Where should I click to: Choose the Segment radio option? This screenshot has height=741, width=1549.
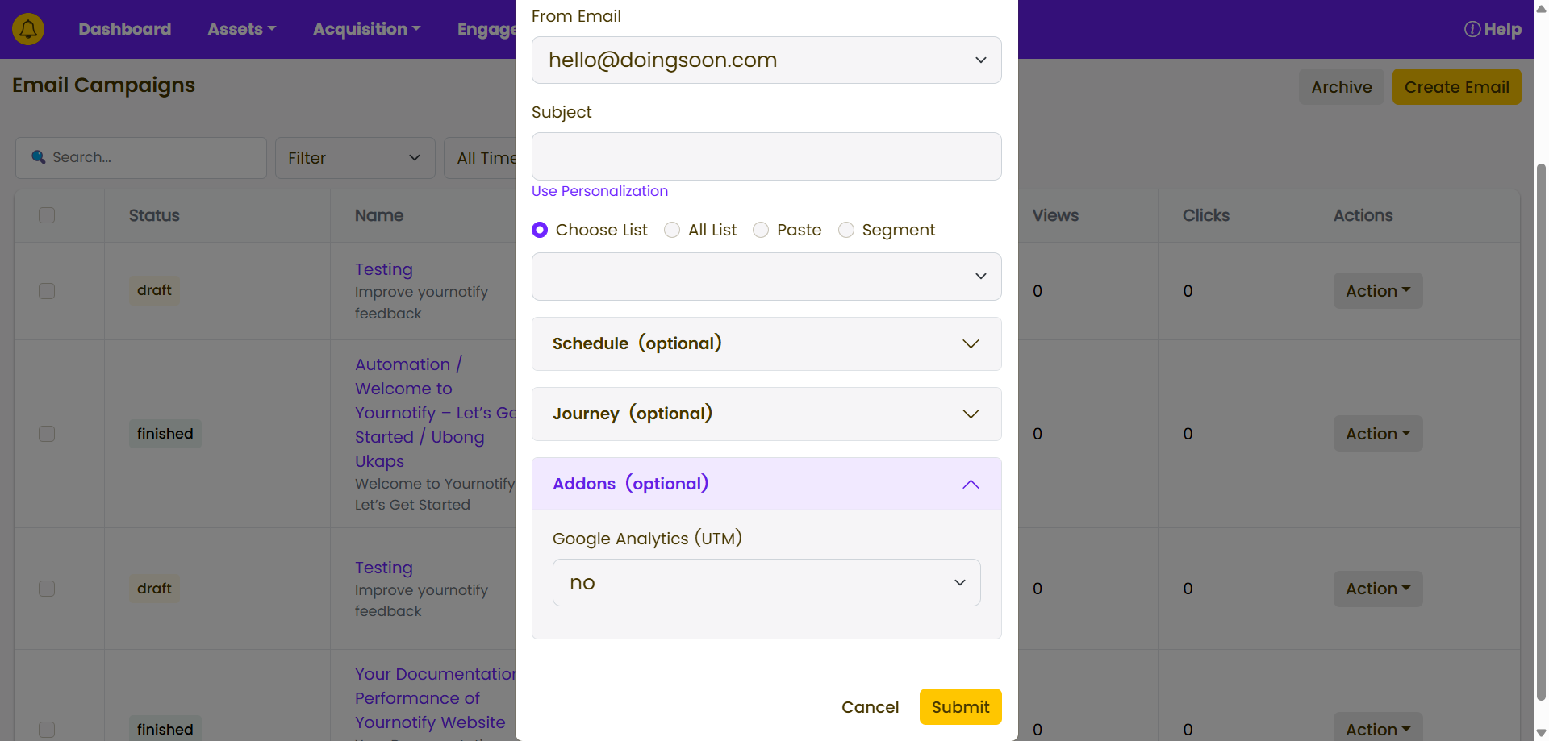(845, 231)
